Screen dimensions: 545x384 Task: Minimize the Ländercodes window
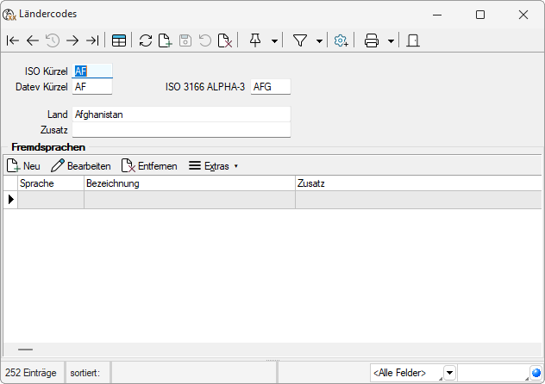[437, 15]
